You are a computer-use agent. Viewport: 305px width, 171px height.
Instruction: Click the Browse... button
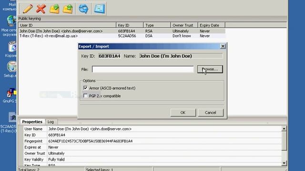coord(210,69)
